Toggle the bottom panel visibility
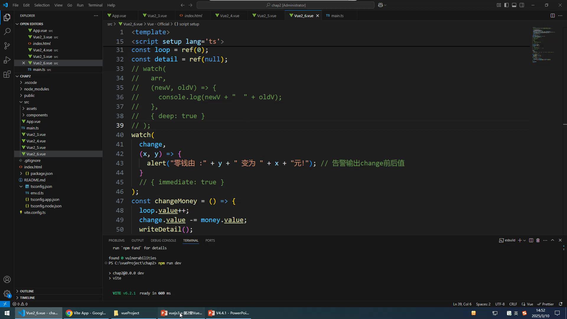The height and width of the screenshot is (319, 567). pos(514,5)
